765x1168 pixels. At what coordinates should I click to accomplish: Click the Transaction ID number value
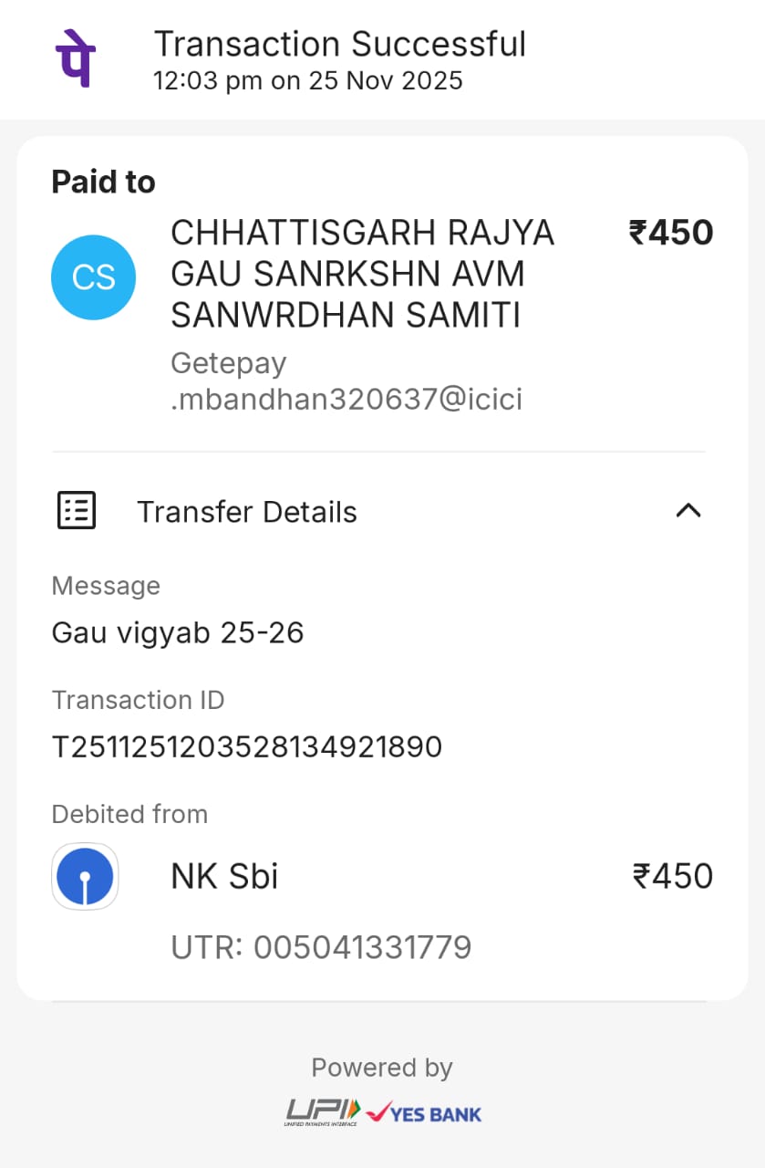246,747
